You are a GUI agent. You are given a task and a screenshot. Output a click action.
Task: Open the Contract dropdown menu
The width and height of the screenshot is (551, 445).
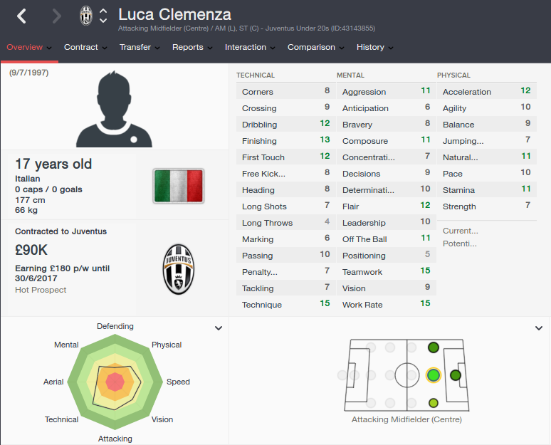click(85, 47)
